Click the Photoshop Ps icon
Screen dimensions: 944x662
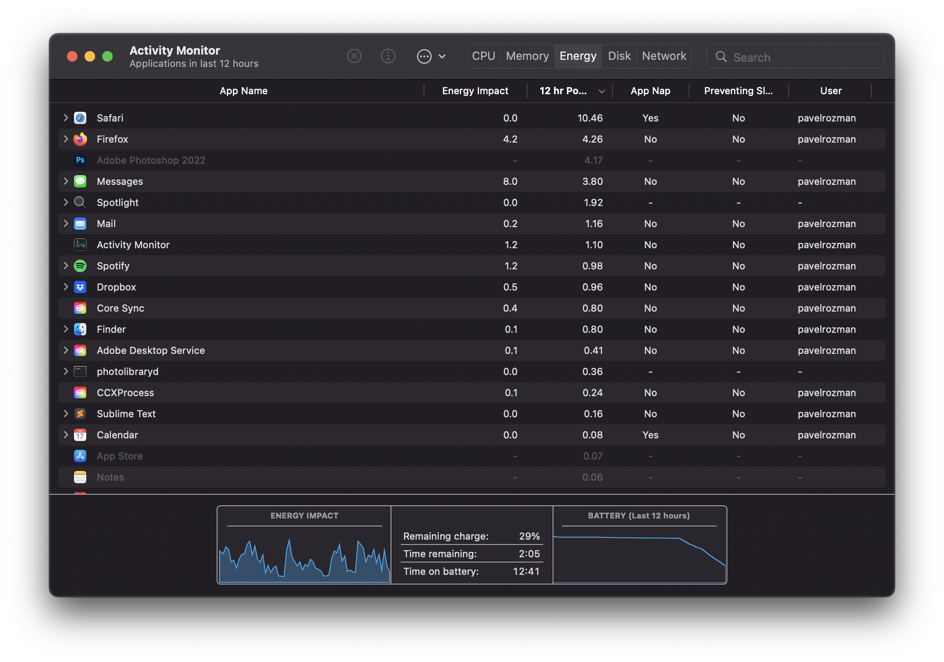coord(80,160)
